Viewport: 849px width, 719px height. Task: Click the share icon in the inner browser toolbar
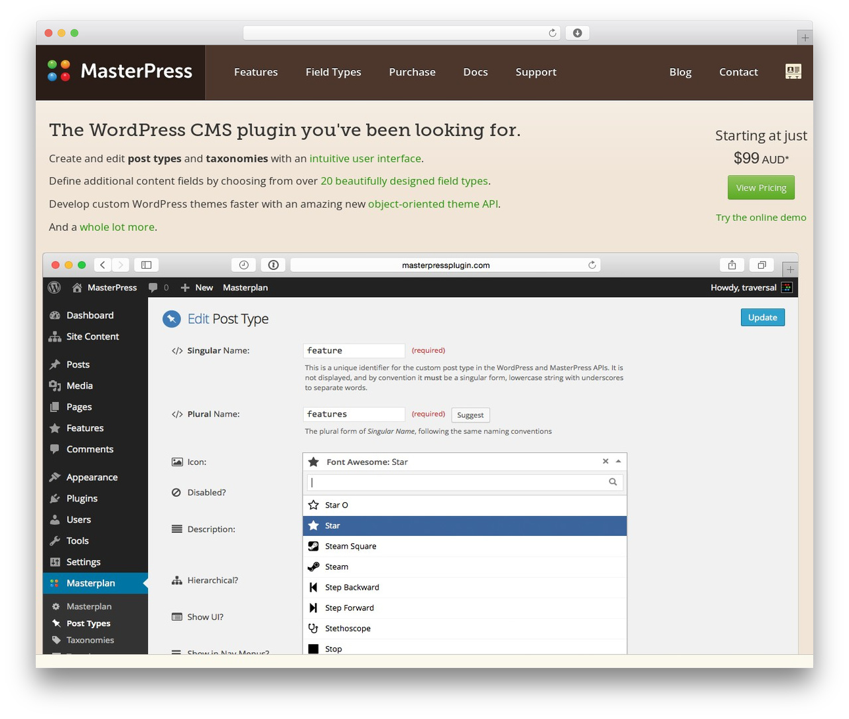pos(732,265)
